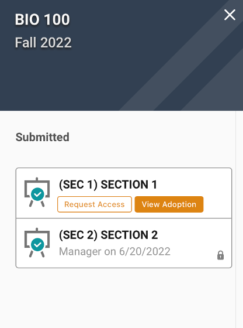Click the BIO 100 course heading
Screen dimensions: 243x328
[42, 19]
